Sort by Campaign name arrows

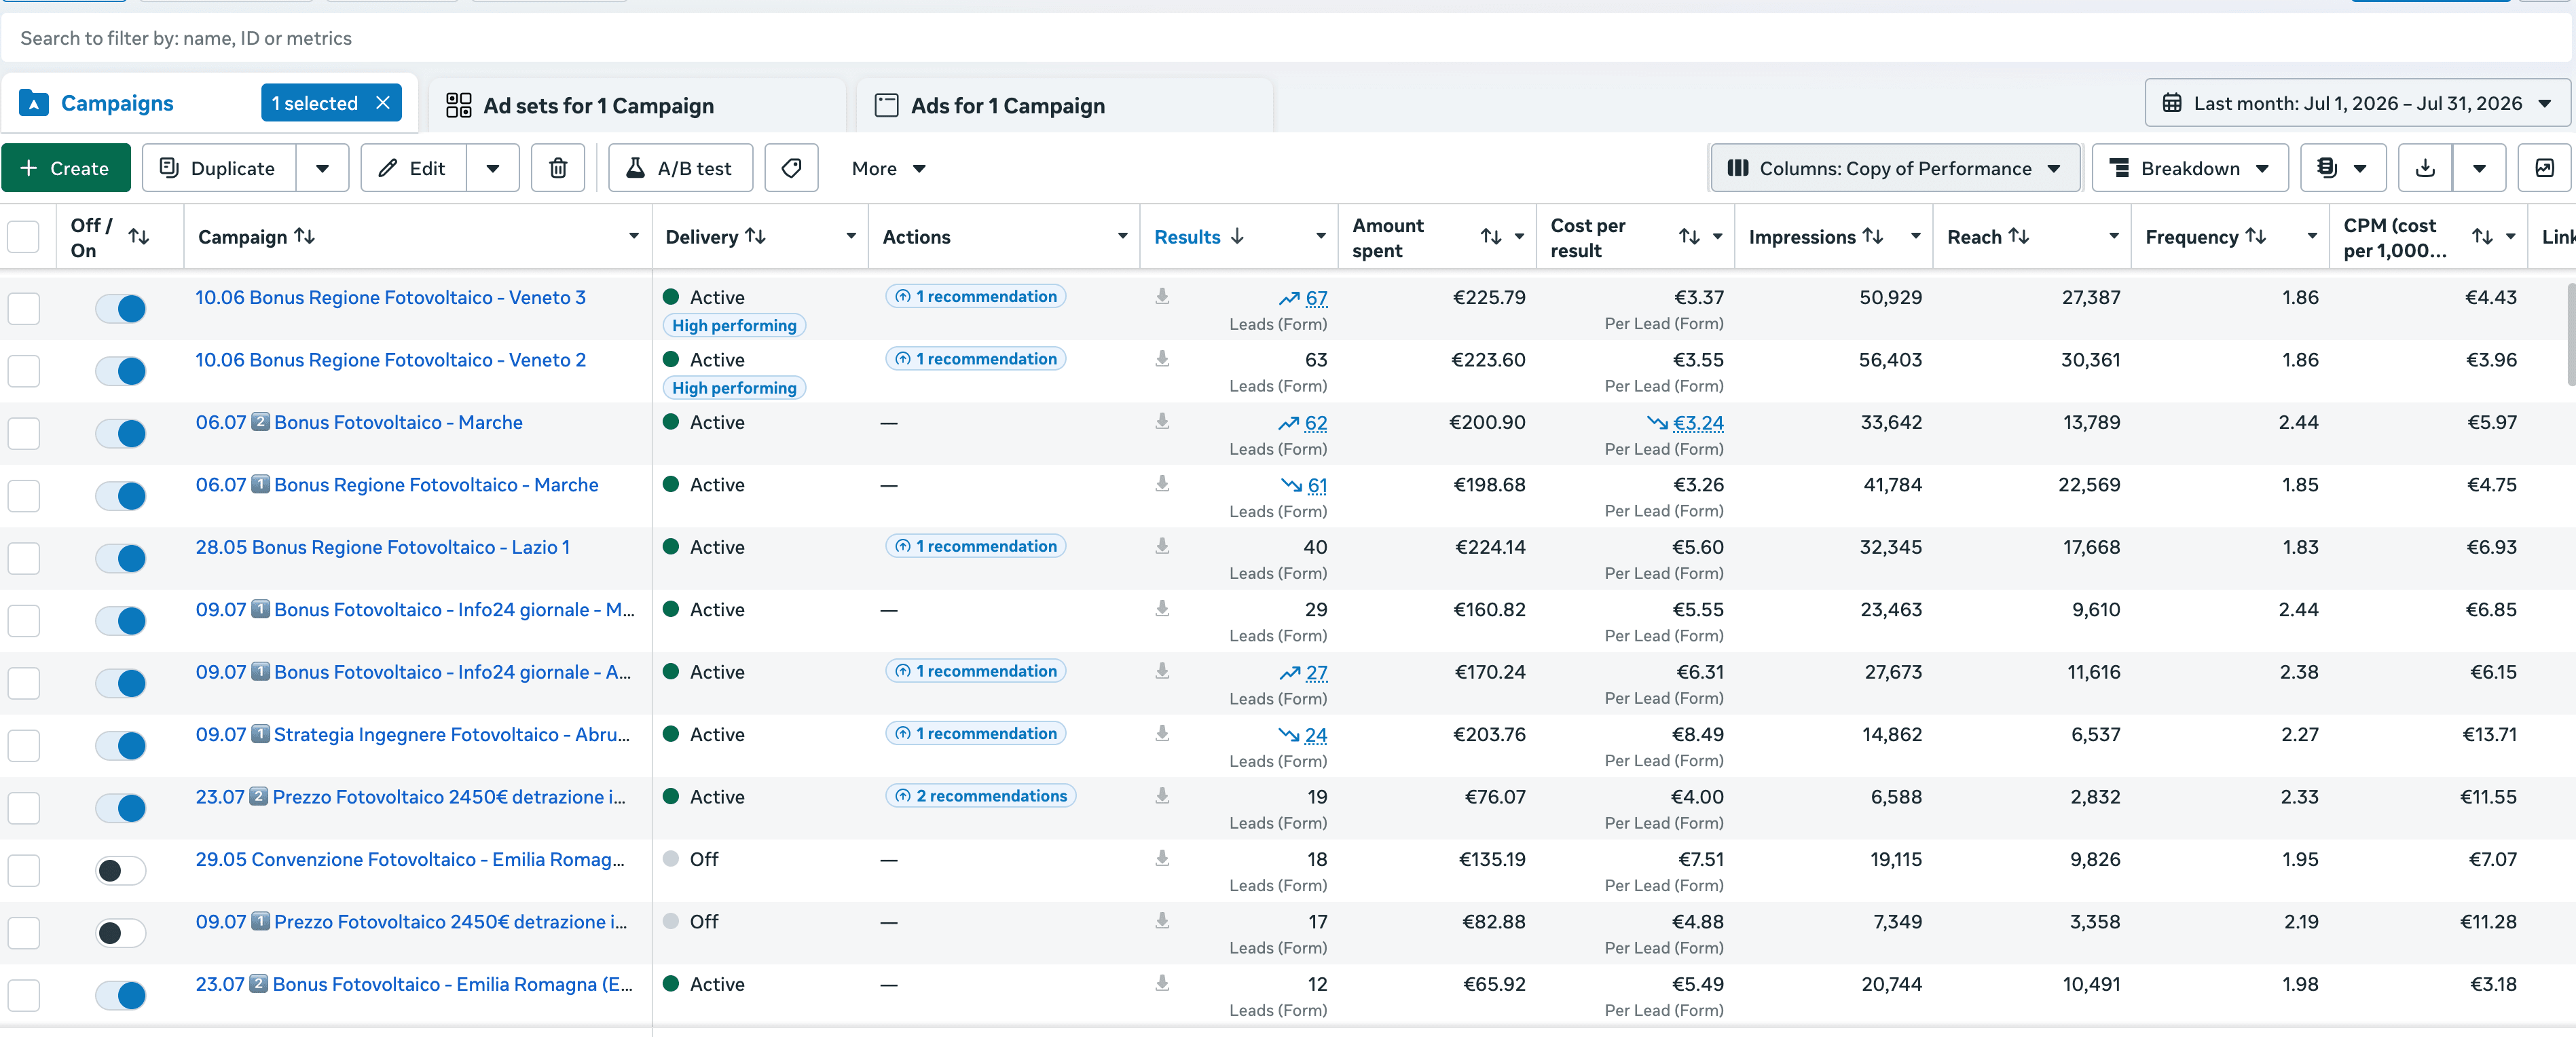(305, 236)
